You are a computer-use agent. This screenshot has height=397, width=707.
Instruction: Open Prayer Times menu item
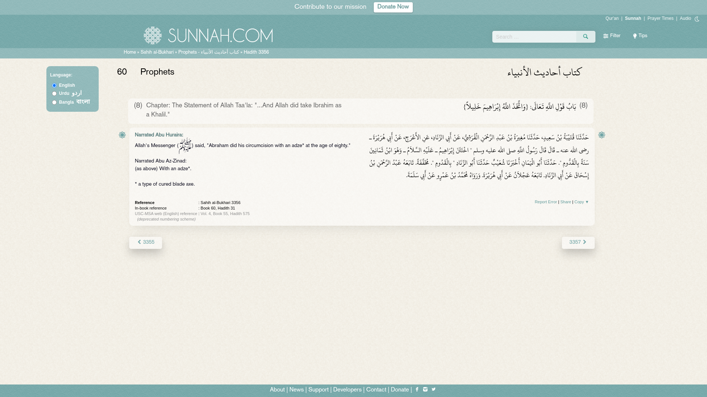click(660, 18)
